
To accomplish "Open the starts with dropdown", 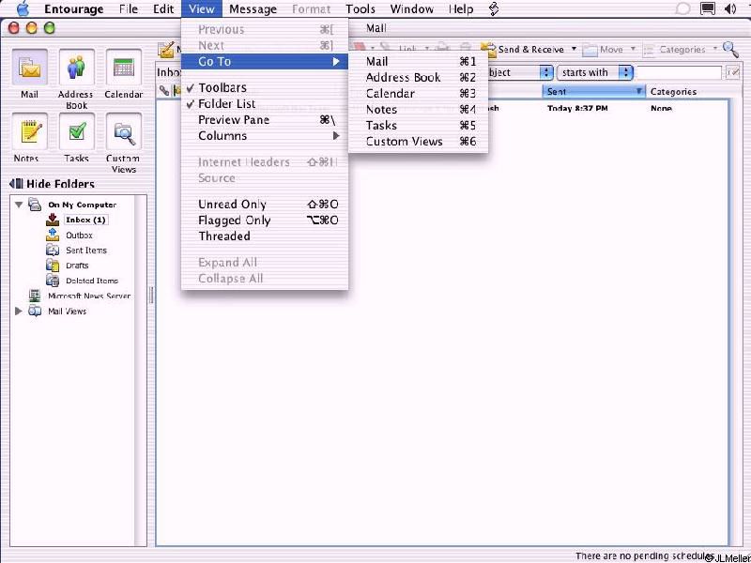I will (594, 72).
